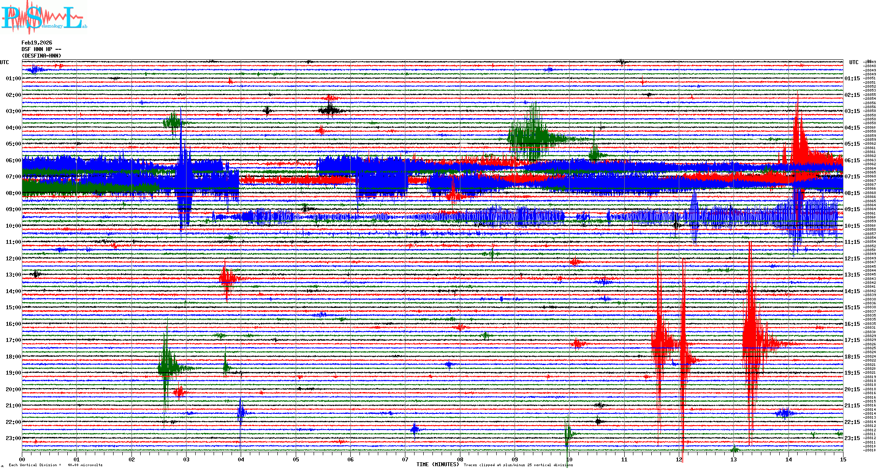
Task: Click the 01:15 time label on right
Action: (852, 78)
